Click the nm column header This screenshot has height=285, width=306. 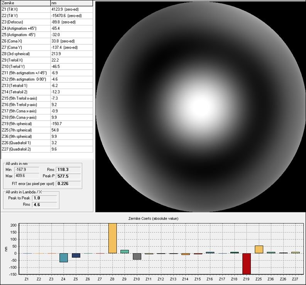click(x=71, y=3)
